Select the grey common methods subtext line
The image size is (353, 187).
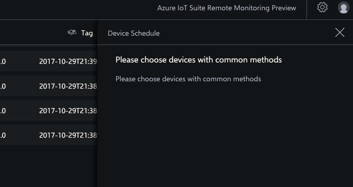click(x=188, y=79)
